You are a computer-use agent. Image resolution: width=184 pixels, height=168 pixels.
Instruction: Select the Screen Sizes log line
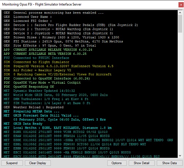tap(61, 37)
